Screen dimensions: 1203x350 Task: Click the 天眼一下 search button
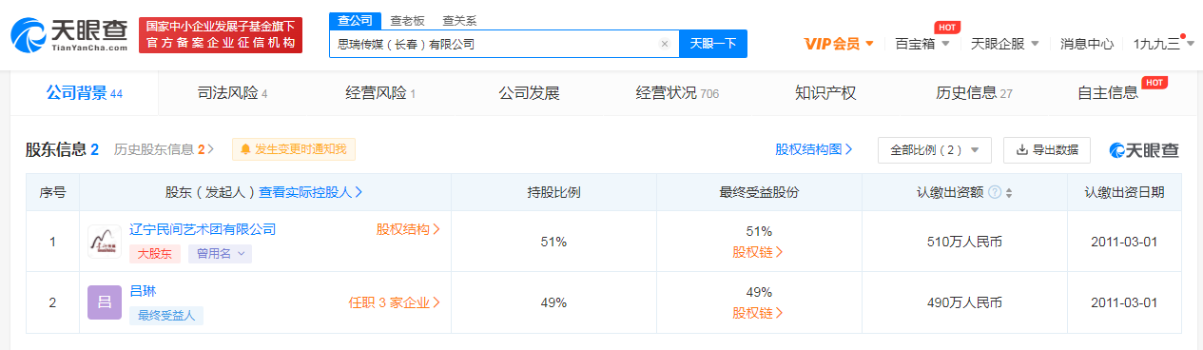pyautogui.click(x=713, y=44)
